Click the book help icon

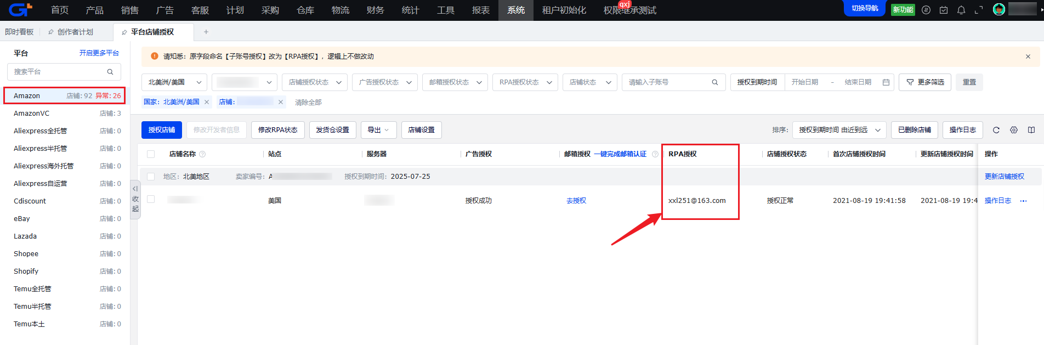1031,130
